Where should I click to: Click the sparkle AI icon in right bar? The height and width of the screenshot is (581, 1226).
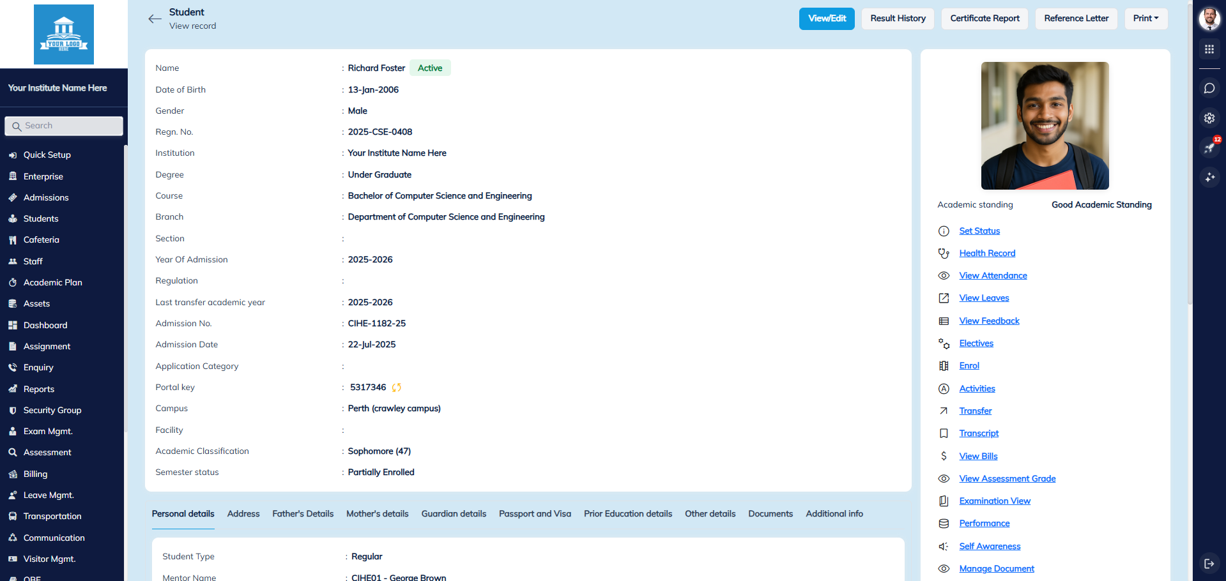pos(1209,177)
